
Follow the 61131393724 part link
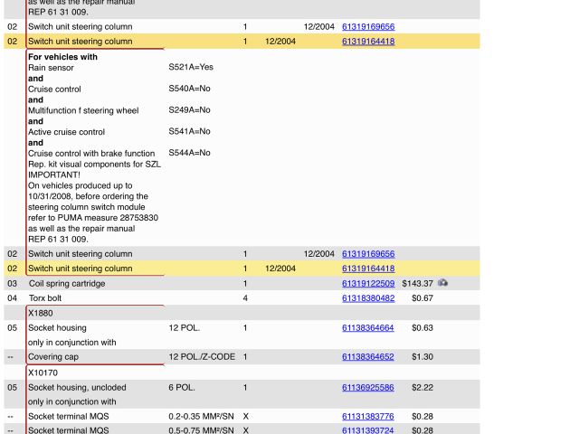click(x=367, y=430)
